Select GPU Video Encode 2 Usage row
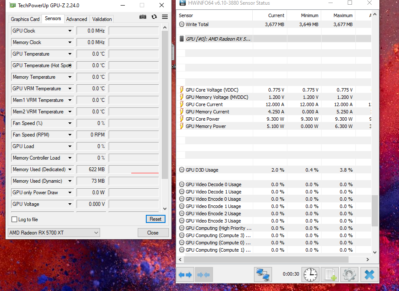 [x=274, y=214]
